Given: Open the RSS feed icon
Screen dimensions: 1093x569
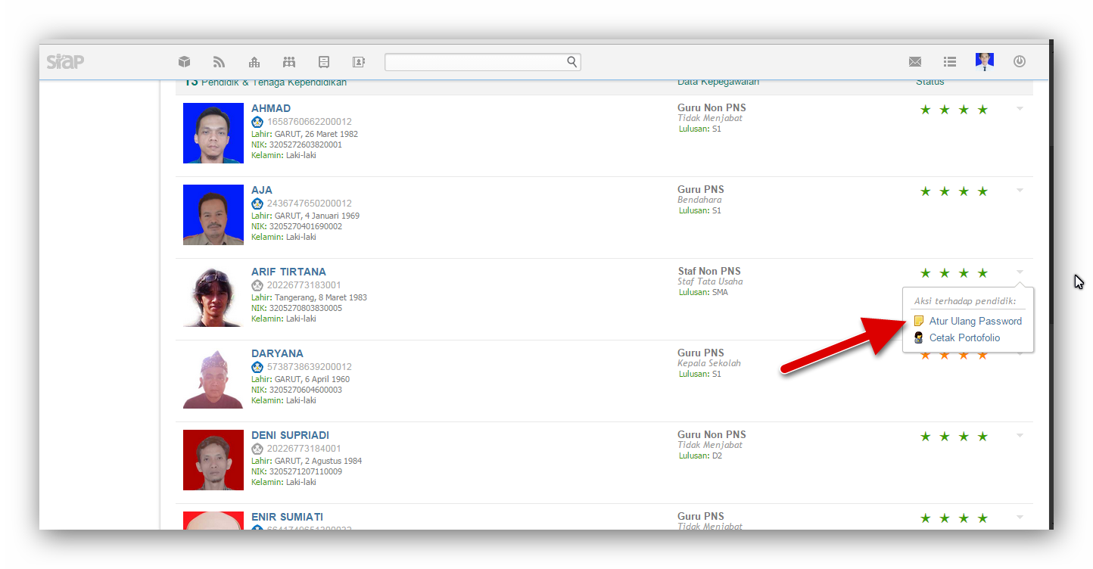Looking at the screenshot, I should click(x=219, y=62).
